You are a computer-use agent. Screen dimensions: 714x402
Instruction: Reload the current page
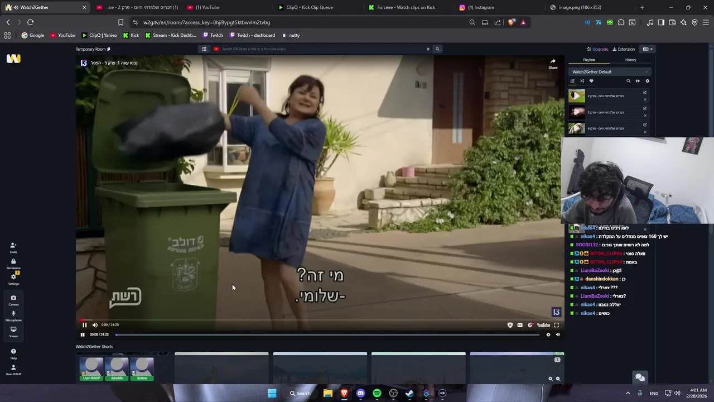(30, 22)
